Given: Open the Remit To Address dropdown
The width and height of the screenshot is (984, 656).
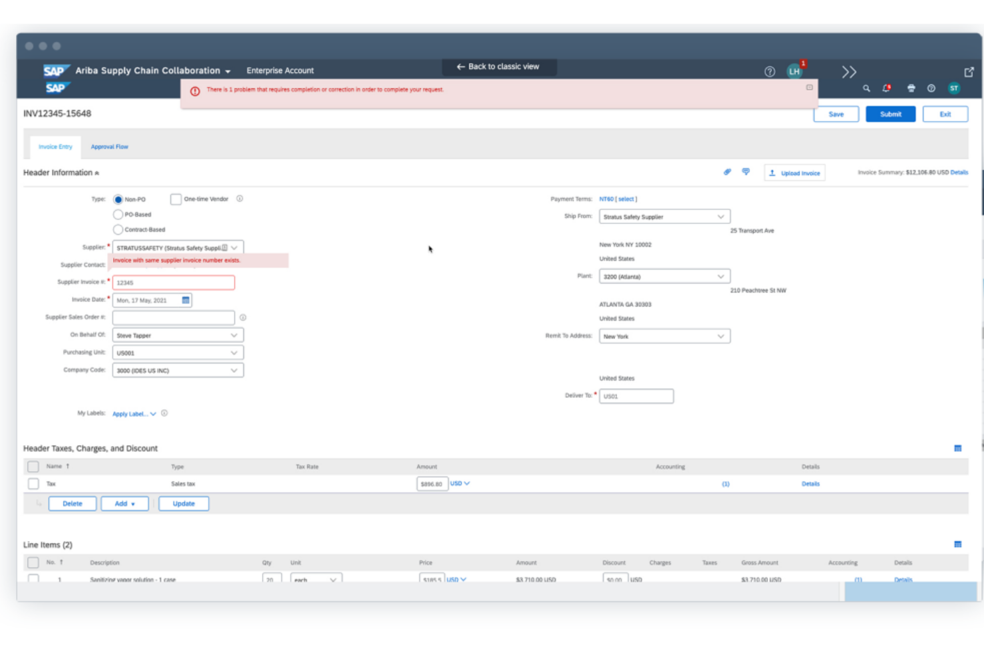Looking at the screenshot, I should click(664, 336).
